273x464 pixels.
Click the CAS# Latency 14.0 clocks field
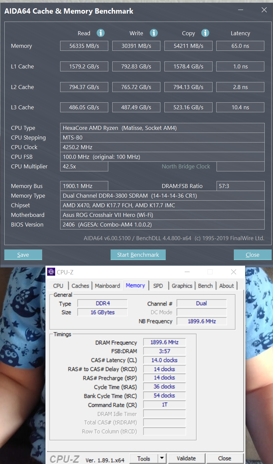pos(164,360)
